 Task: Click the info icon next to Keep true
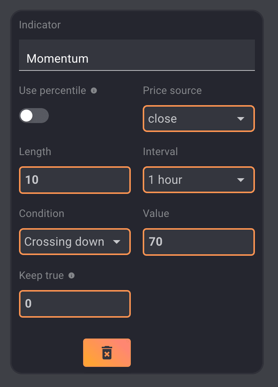click(x=72, y=276)
